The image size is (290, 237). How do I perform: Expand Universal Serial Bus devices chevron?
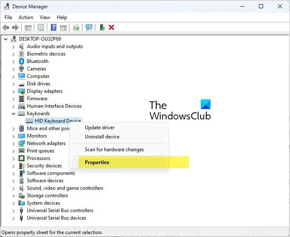coord(13,218)
